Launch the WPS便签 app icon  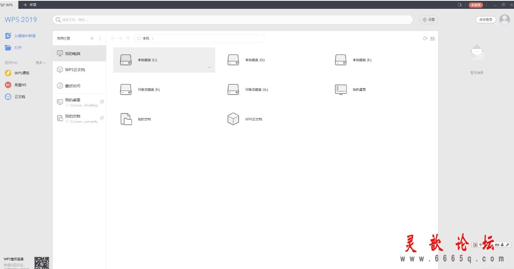click(8, 73)
